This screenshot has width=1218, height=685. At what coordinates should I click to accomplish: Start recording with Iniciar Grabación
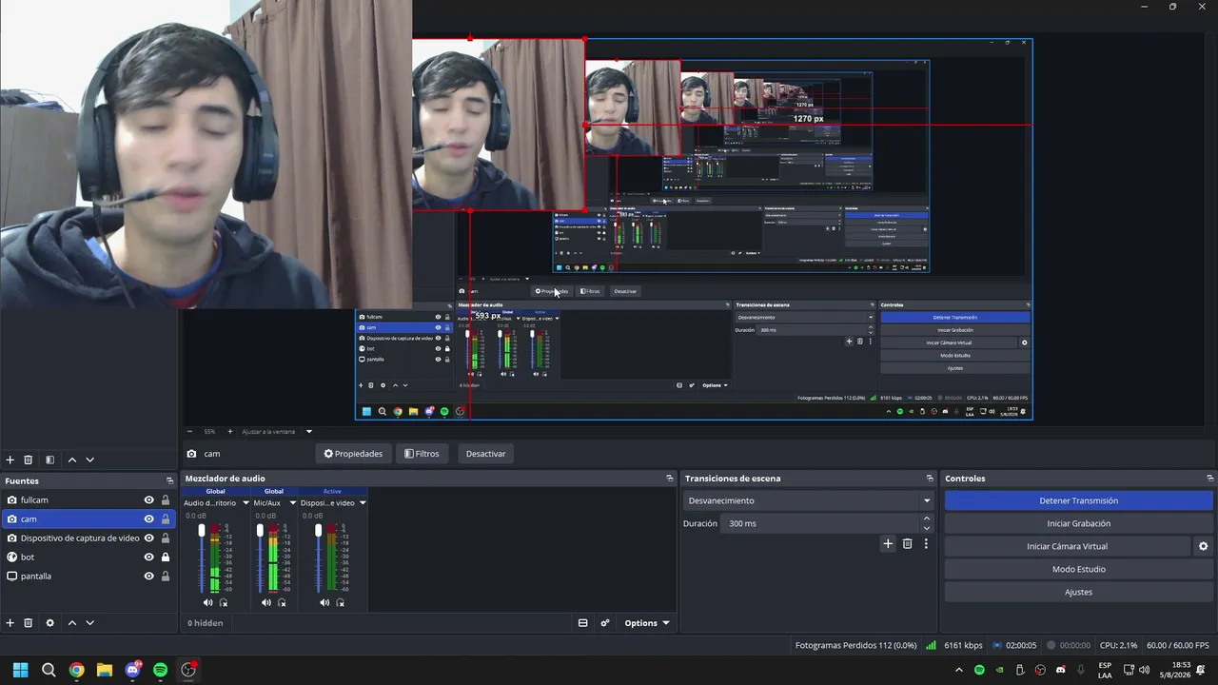coord(1079,523)
